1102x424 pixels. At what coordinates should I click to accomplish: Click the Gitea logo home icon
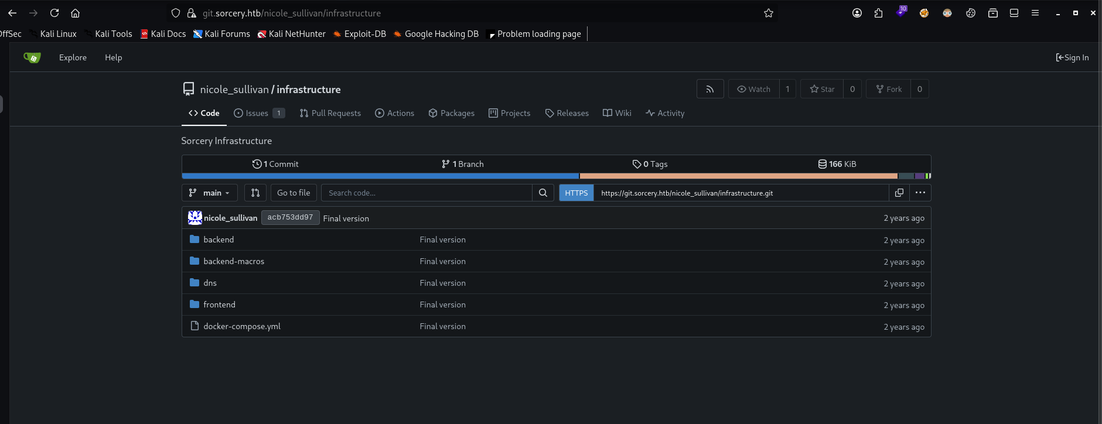32,57
